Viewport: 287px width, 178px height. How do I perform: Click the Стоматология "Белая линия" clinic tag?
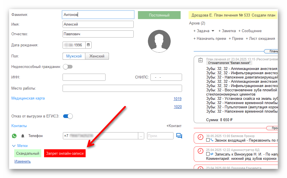[x=229, y=63]
